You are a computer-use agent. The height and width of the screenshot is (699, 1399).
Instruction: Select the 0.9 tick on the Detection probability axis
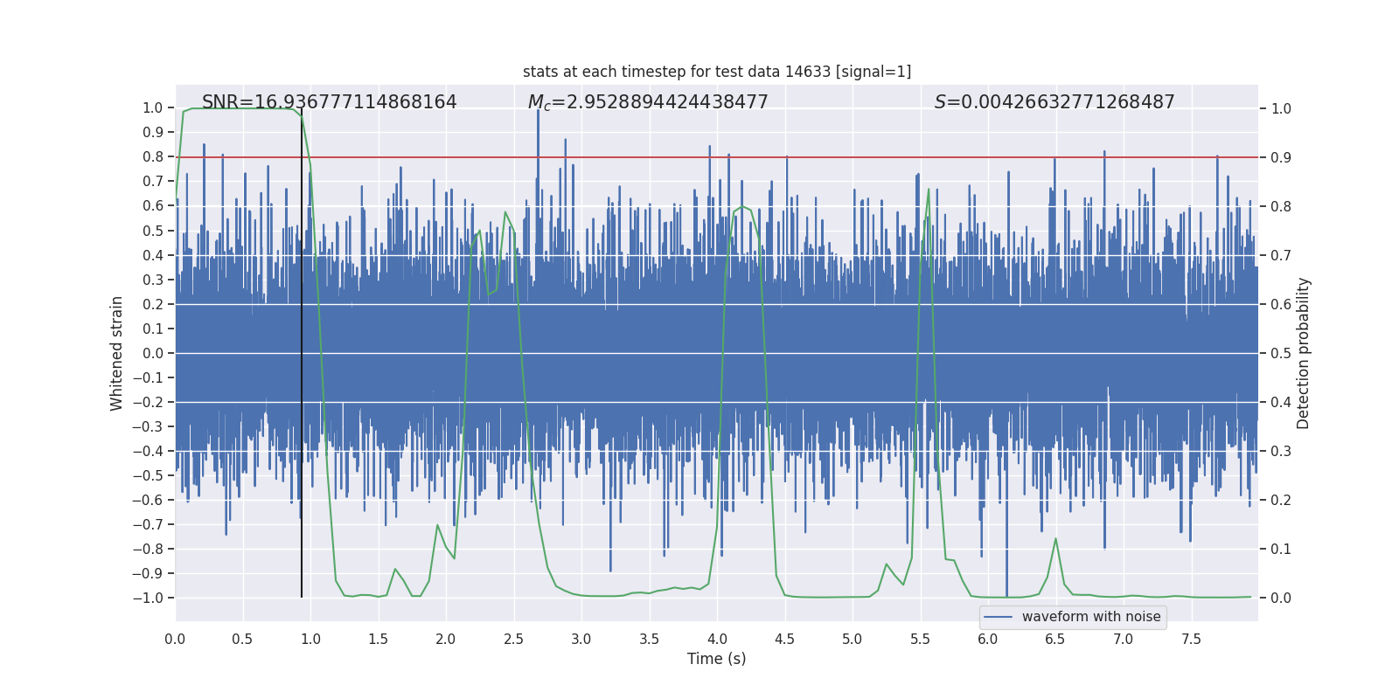[x=1281, y=158]
